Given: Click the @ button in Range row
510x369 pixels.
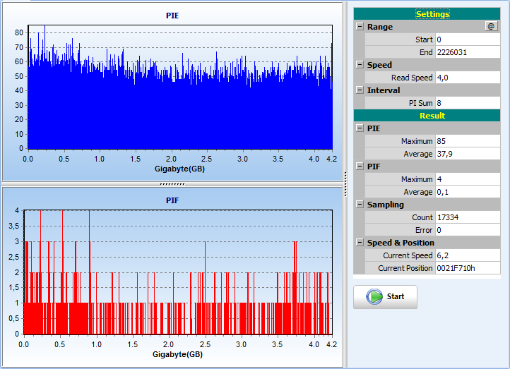Looking at the screenshot, I should (x=491, y=26).
